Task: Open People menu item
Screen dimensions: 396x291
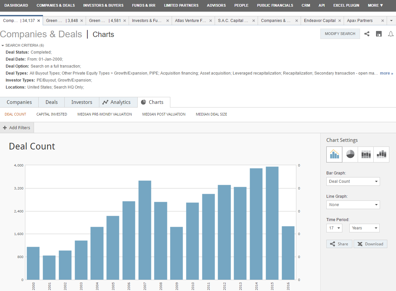Action: pos(241,5)
